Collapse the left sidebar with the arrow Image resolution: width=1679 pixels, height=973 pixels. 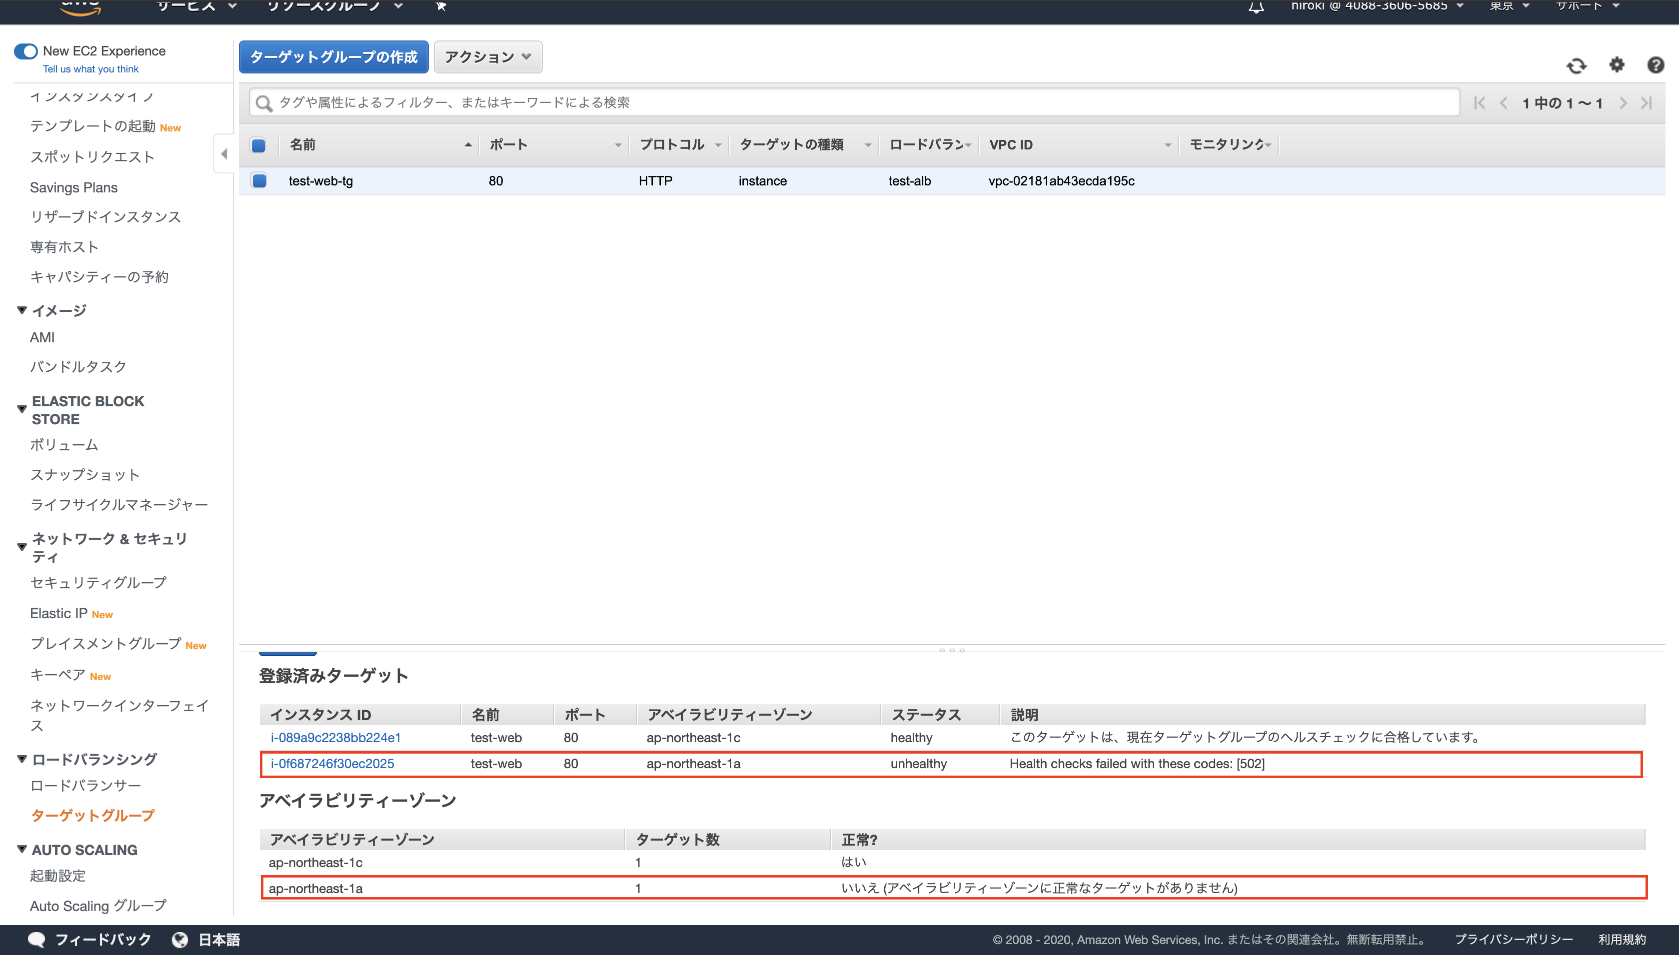point(224,153)
